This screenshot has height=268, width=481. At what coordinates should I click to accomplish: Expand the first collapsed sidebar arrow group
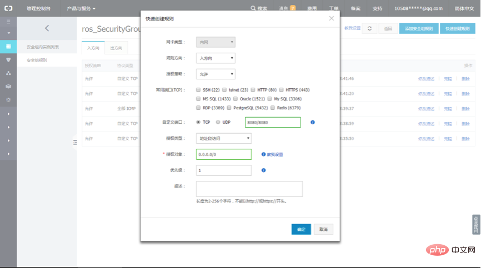click(x=8, y=114)
